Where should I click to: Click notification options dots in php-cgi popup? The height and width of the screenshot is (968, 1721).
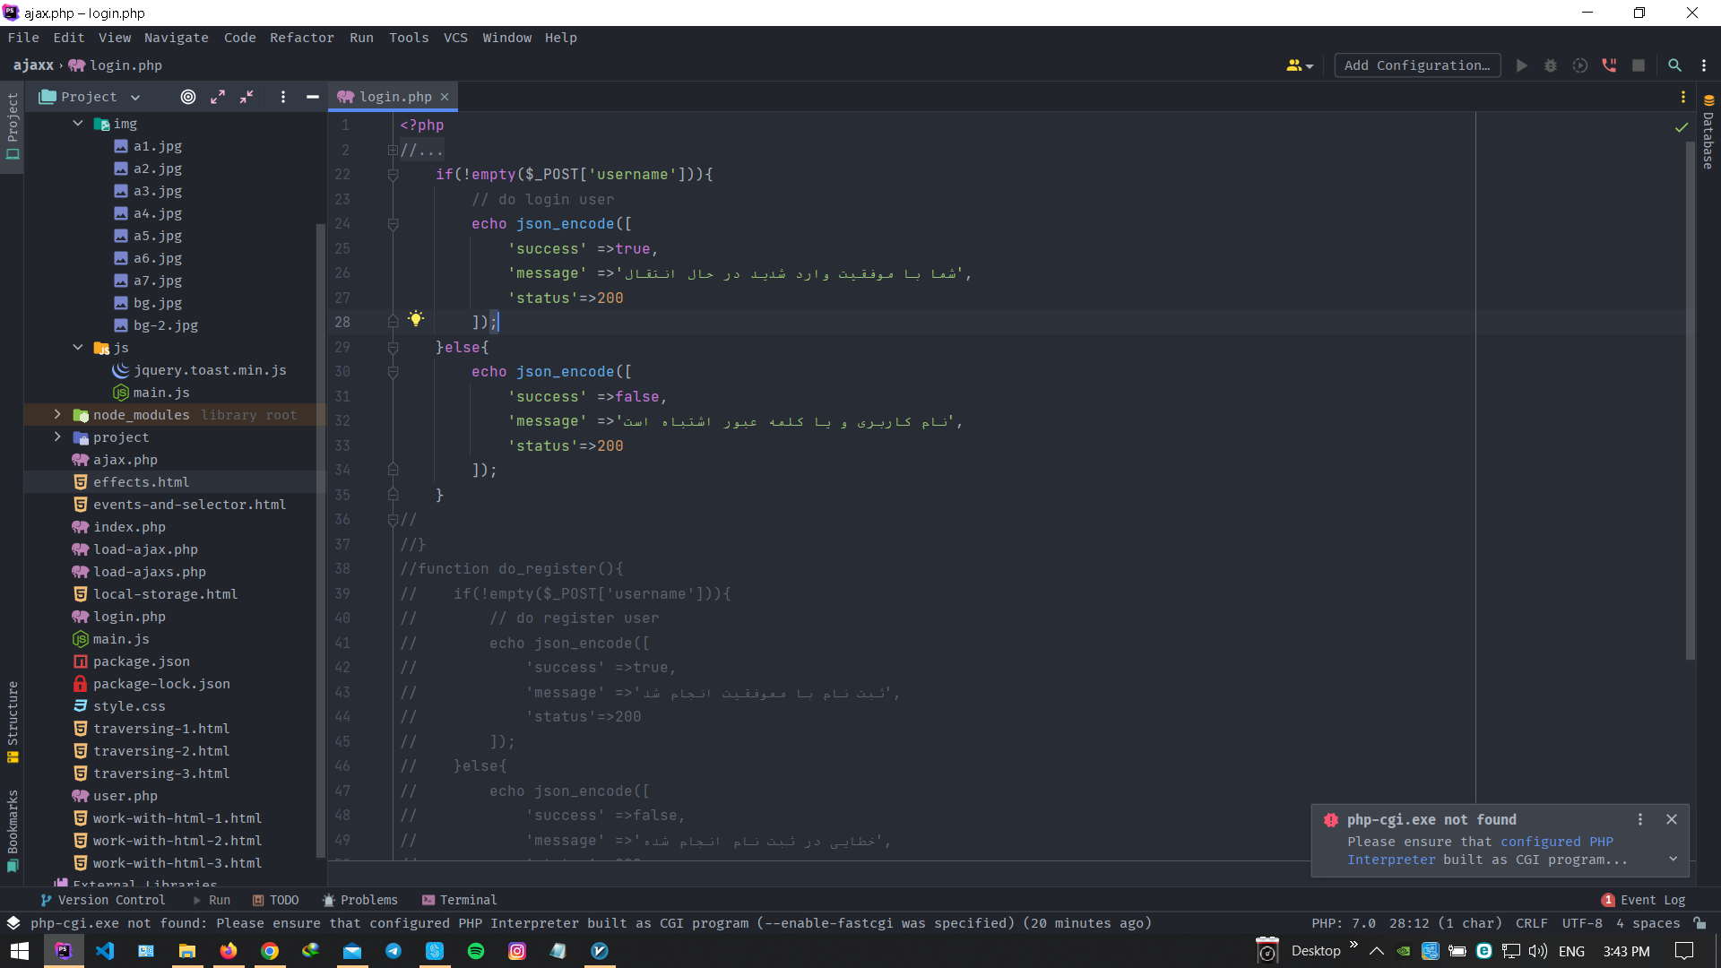[1640, 819]
